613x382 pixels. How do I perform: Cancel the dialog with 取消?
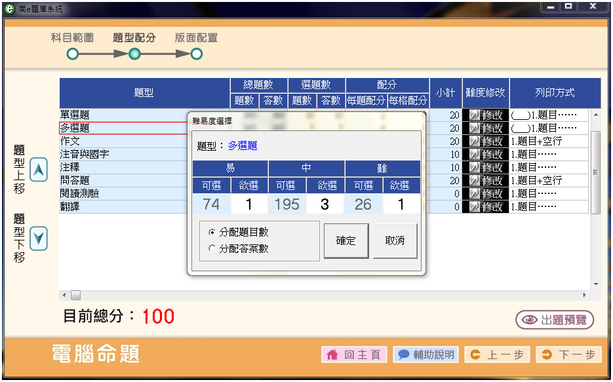tap(395, 240)
